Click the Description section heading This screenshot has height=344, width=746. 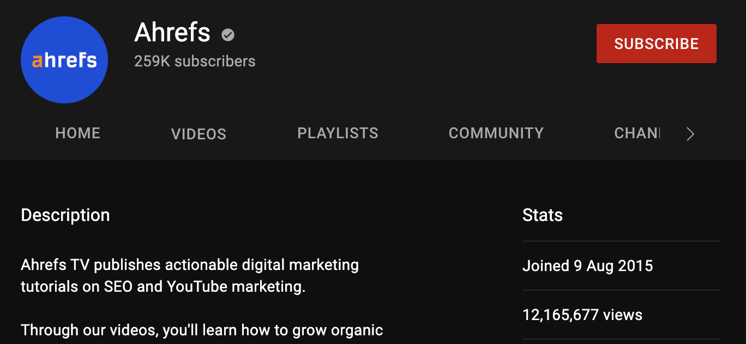click(x=65, y=215)
